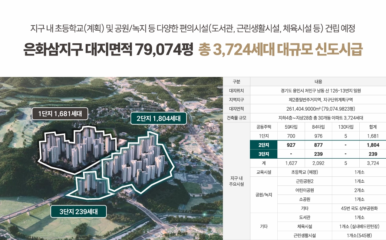This screenshot has width=386, height=240.
Task: Click the '체육시설' cell
Action: click(x=304, y=227)
